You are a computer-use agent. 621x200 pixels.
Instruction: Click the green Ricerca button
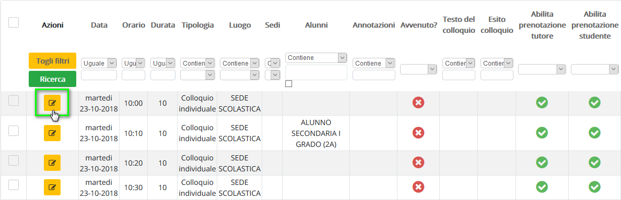tap(52, 79)
